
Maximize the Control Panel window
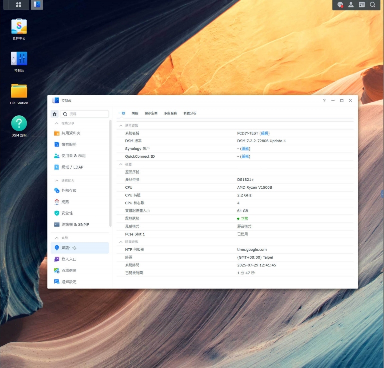(x=342, y=100)
